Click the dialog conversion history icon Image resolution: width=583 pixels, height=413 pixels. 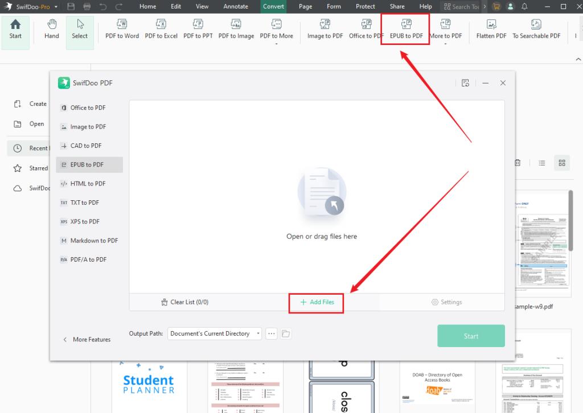pyautogui.click(x=465, y=83)
